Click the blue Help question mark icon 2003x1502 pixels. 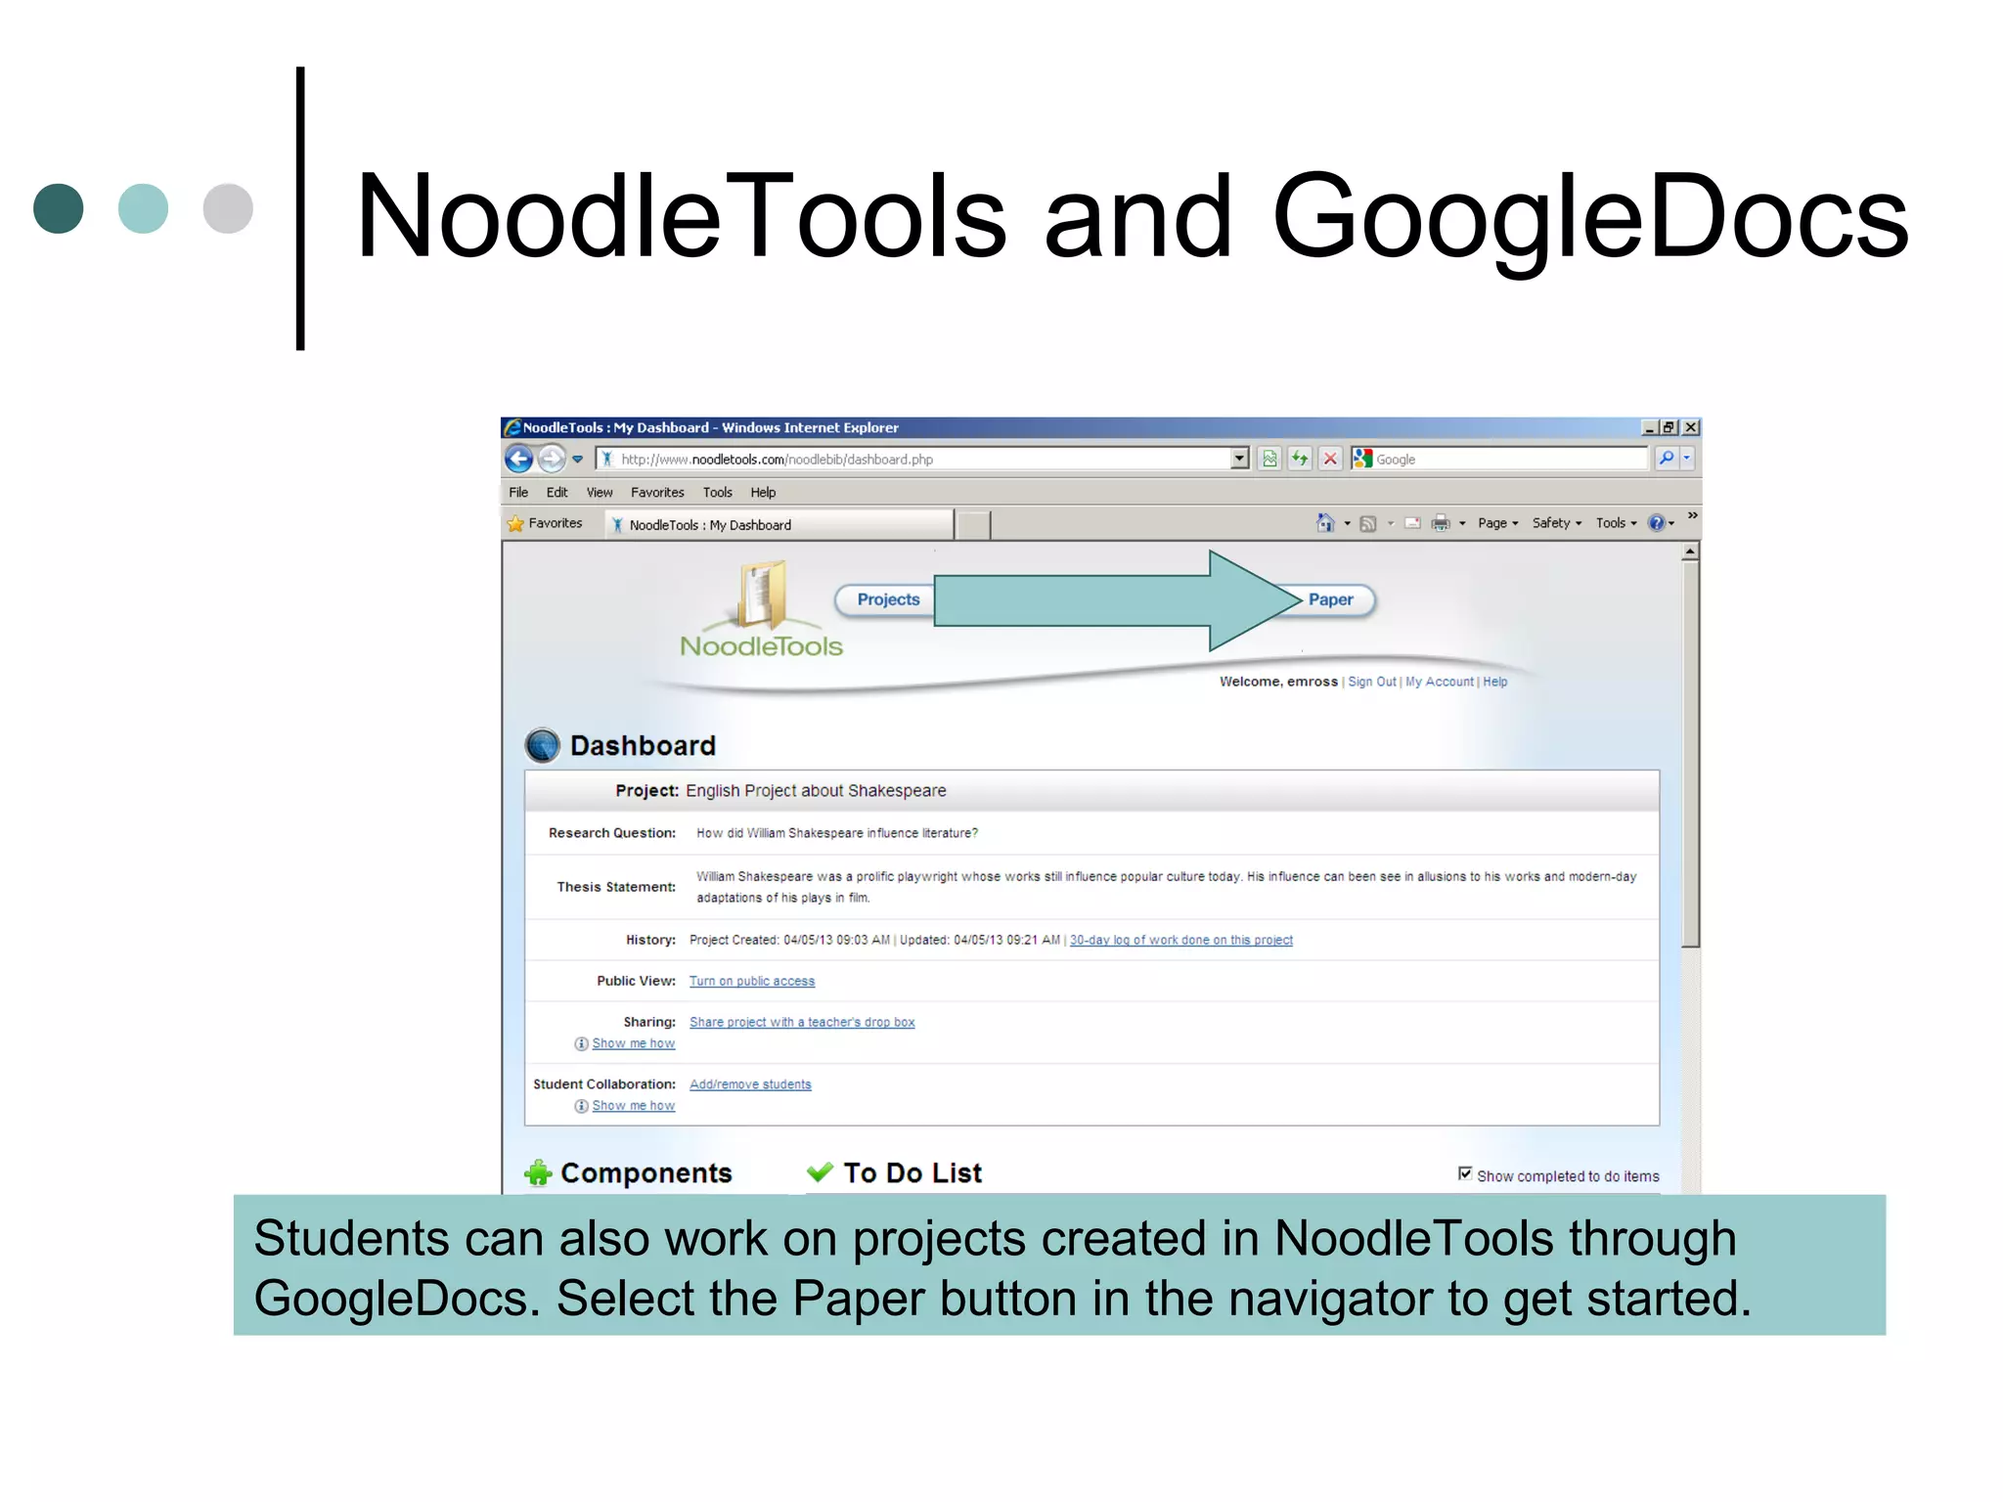1656,523
